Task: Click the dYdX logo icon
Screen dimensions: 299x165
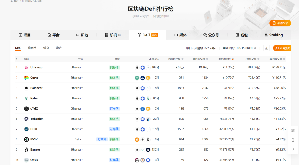Action: coord(26,108)
